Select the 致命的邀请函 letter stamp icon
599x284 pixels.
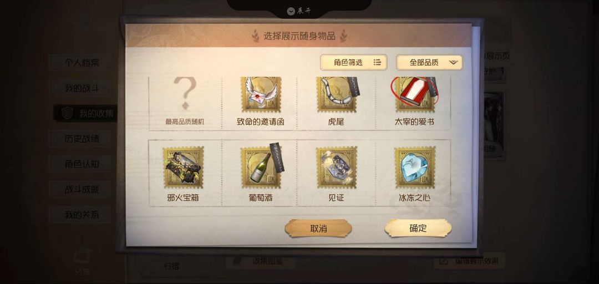tap(261, 94)
